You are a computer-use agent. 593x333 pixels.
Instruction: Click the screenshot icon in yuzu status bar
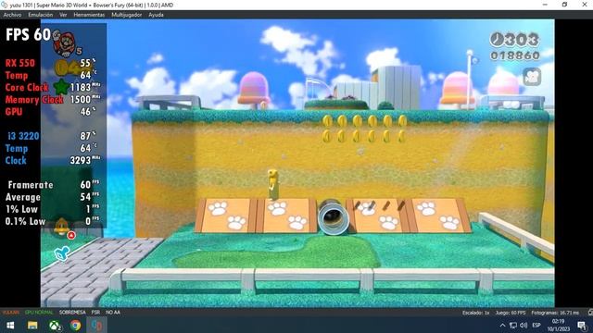coord(590,313)
